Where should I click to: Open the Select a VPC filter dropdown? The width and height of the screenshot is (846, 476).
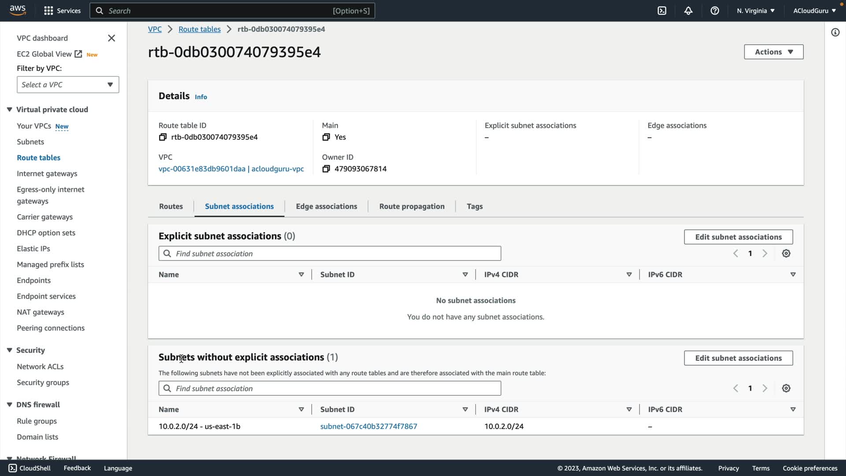pos(68,85)
